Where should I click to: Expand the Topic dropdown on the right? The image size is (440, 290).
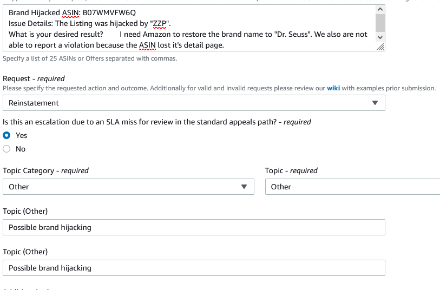coord(352,187)
